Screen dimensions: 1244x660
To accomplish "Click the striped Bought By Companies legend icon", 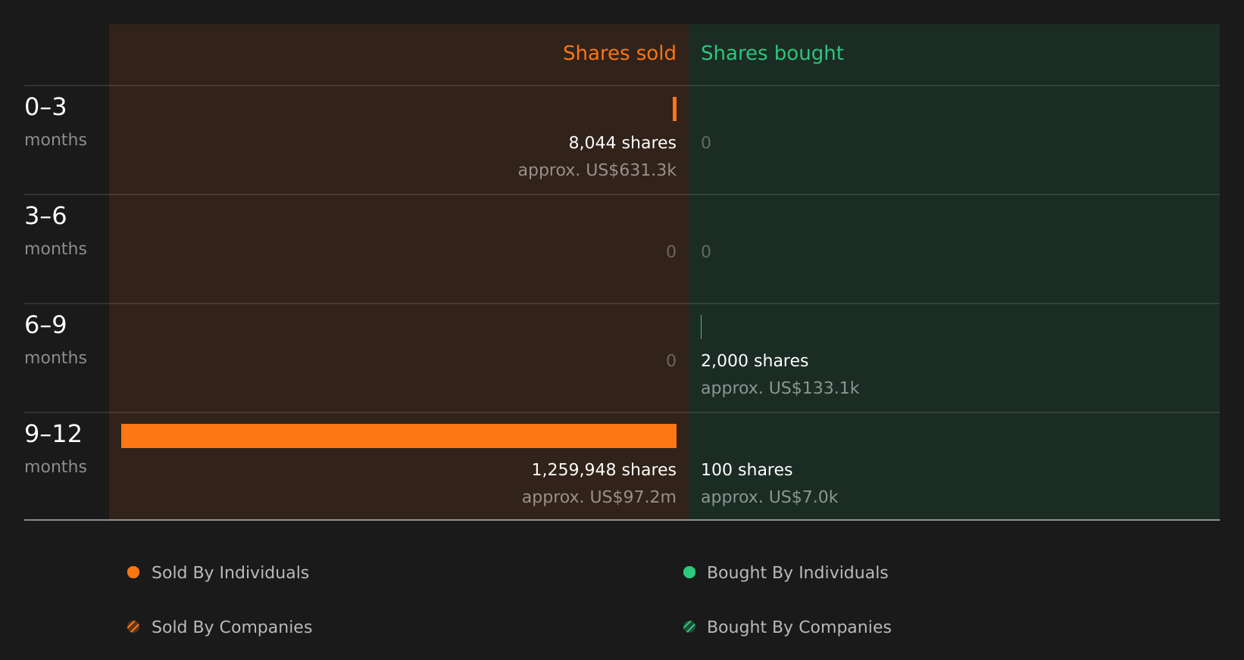I will coord(689,627).
